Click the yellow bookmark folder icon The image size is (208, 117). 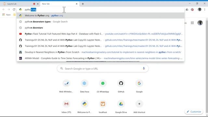(14, 15)
